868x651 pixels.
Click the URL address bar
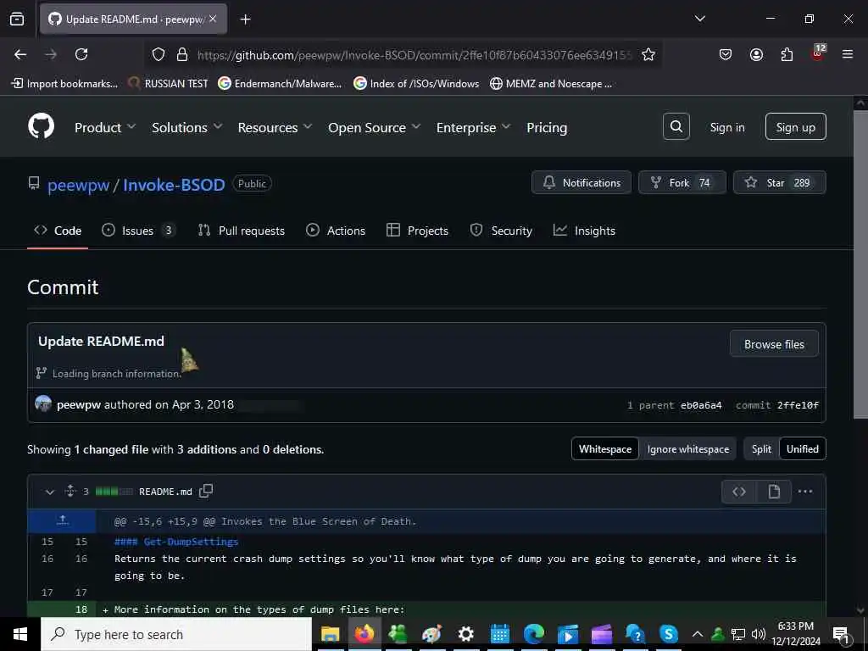tap(414, 55)
